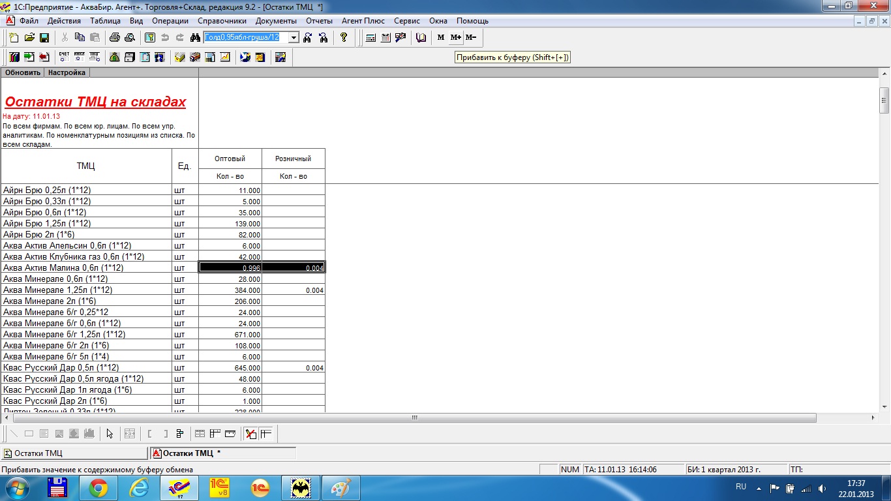The width and height of the screenshot is (891, 501).
Task: Click the ruler icon in bottom toolbar
Action: click(230, 433)
